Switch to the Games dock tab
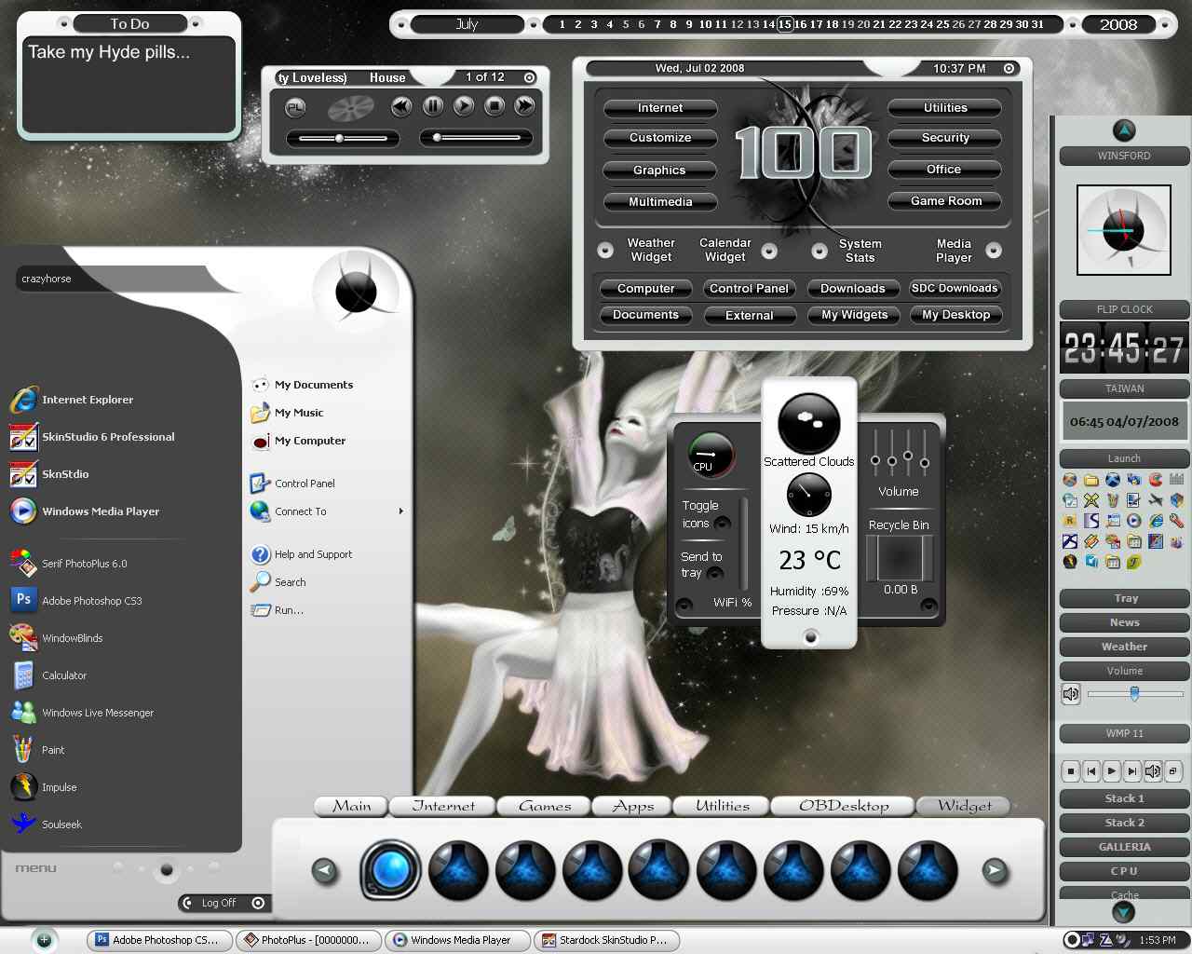Screen dimensions: 1192x954 (544, 806)
